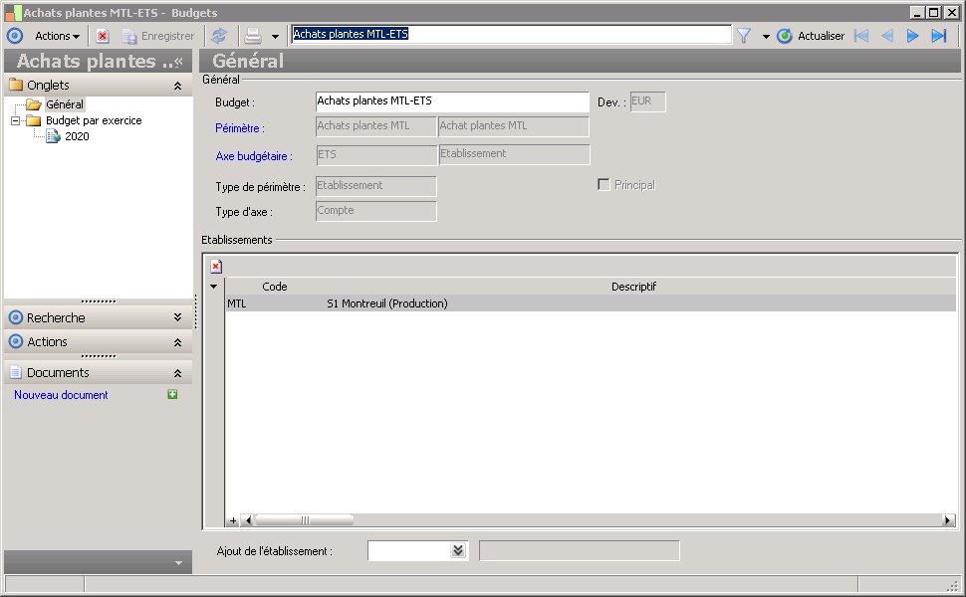The width and height of the screenshot is (966, 597).
Task: Click the Descriptif column header
Action: (x=634, y=287)
